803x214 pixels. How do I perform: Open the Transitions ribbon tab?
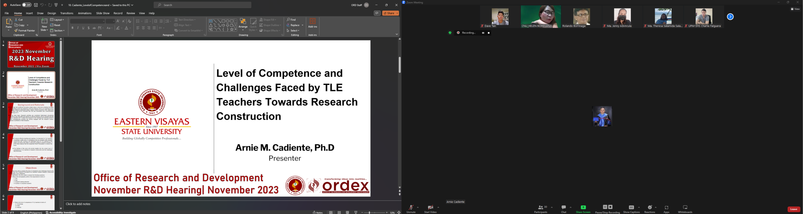tap(67, 13)
